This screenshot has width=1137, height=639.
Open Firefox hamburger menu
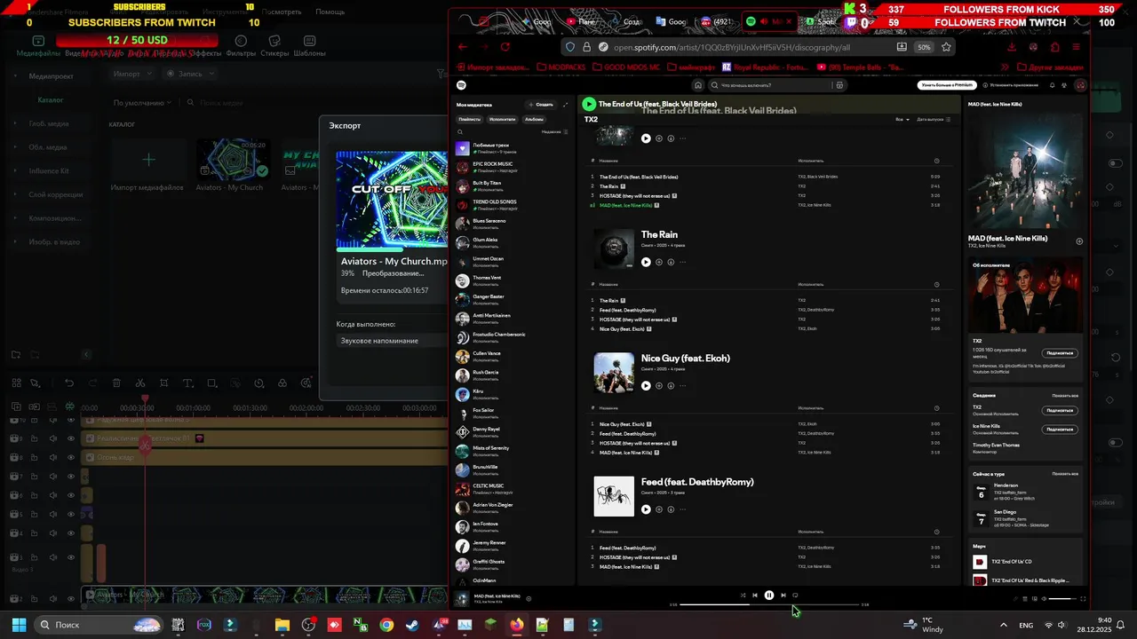(1077, 47)
